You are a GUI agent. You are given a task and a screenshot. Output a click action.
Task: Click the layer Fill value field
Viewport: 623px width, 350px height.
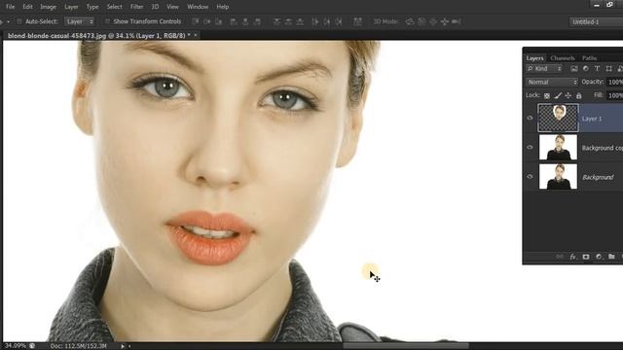pyautogui.click(x=615, y=95)
